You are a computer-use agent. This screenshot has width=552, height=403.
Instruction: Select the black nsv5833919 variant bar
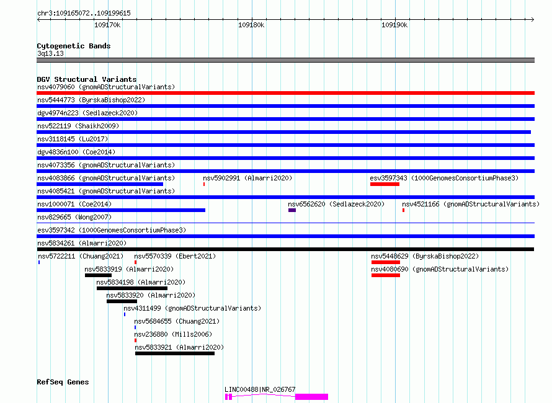pos(98,275)
